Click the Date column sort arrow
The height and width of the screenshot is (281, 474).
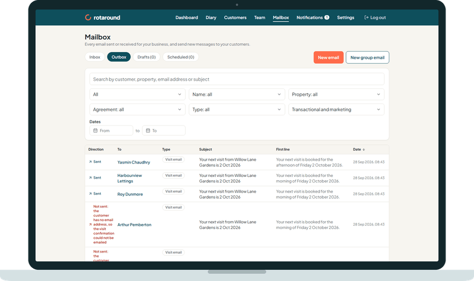pyautogui.click(x=364, y=149)
